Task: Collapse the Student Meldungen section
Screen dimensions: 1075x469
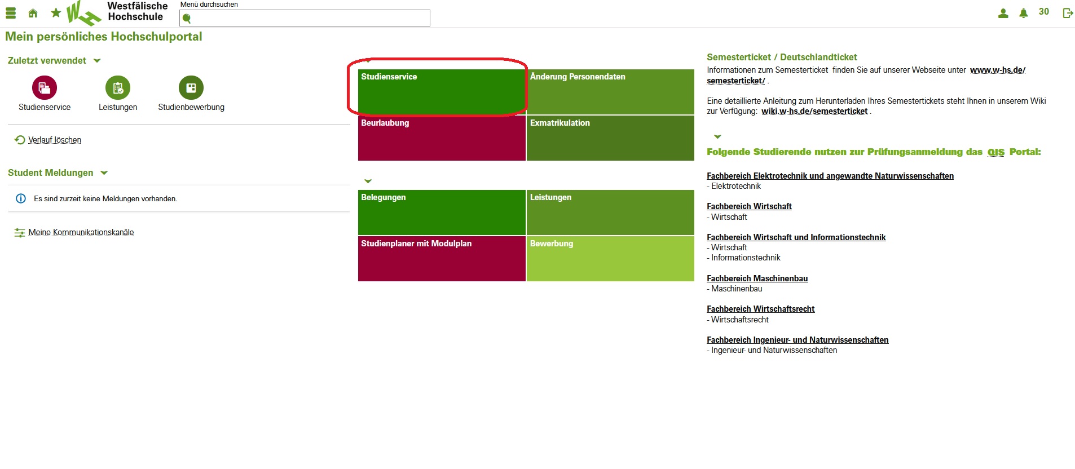Action: 104,173
